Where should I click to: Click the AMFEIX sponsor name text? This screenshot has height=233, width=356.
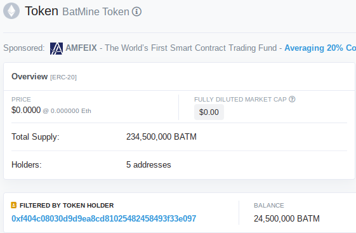click(x=81, y=48)
